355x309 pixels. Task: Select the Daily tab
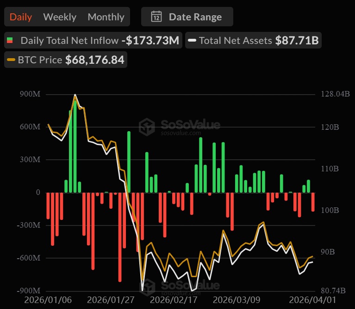(x=21, y=17)
